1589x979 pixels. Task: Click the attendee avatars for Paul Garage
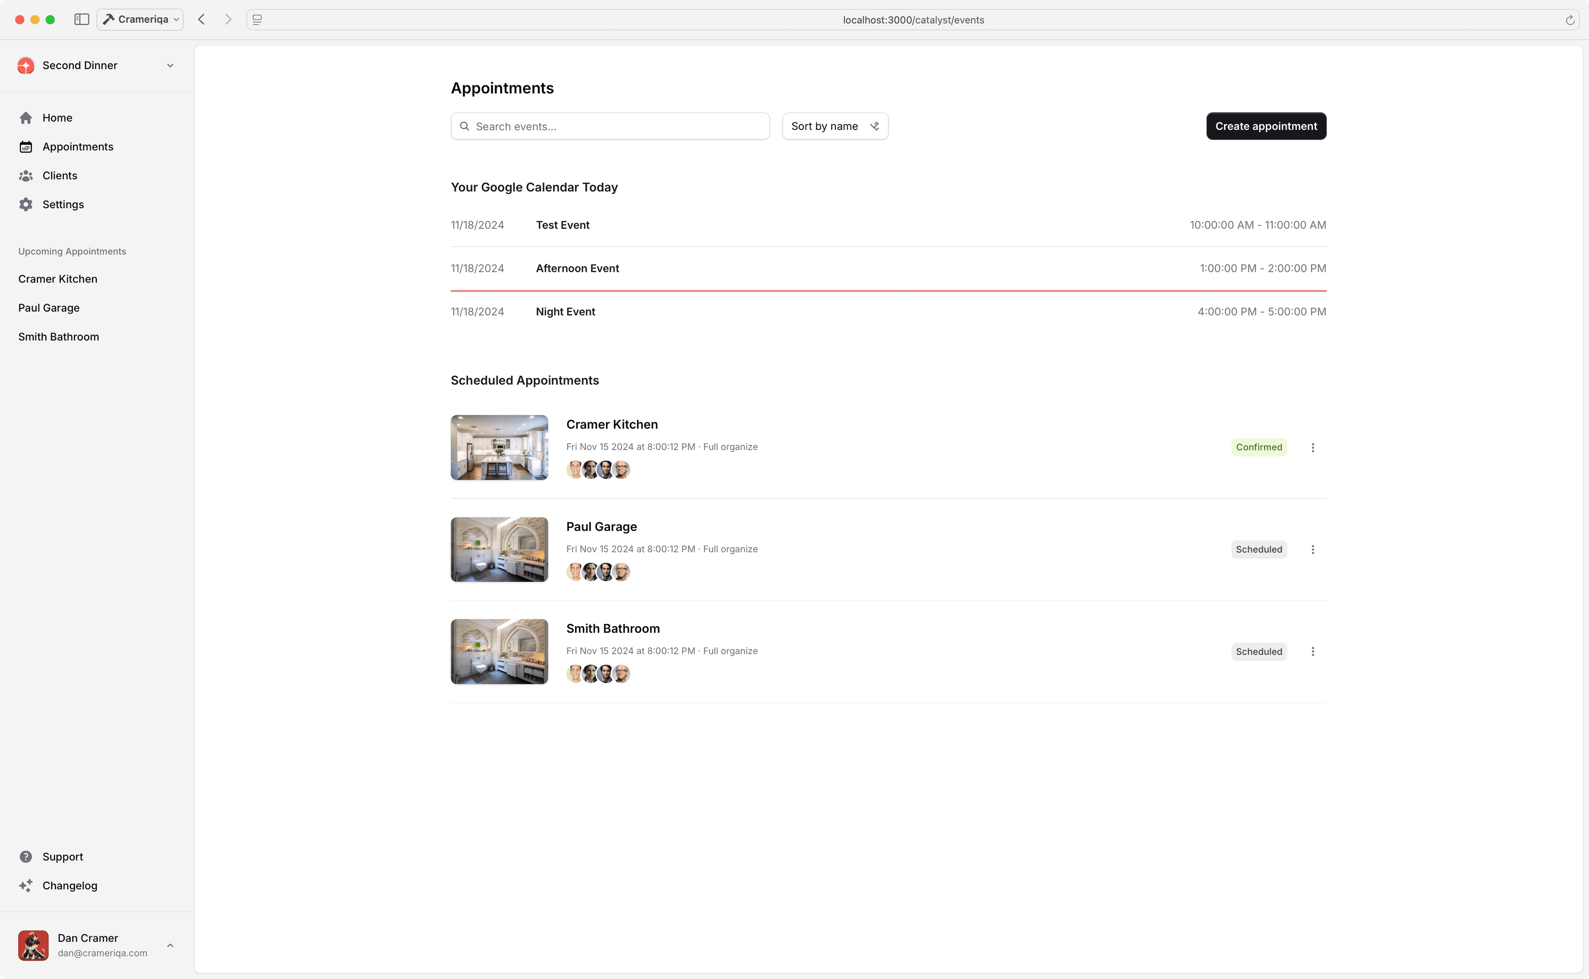point(598,572)
